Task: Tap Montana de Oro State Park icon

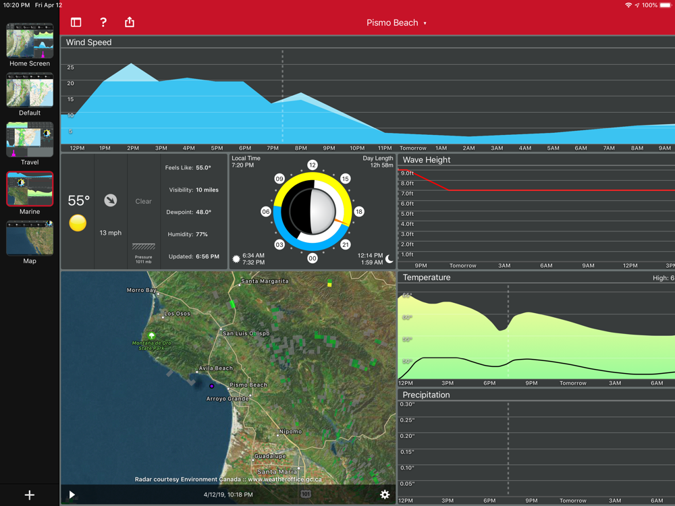Action: [151, 335]
